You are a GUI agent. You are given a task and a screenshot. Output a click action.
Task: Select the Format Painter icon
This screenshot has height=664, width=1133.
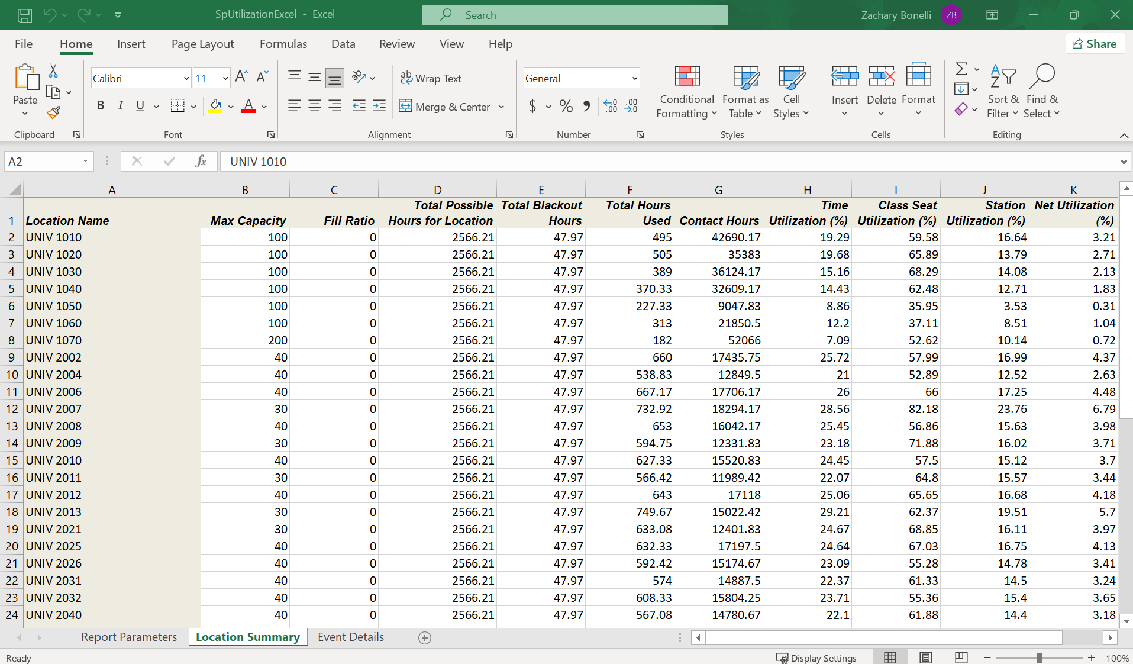tap(53, 112)
